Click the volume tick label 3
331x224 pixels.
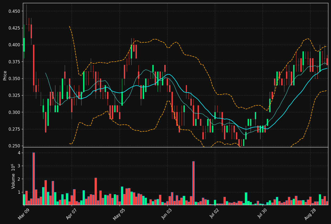[x=19, y=166]
